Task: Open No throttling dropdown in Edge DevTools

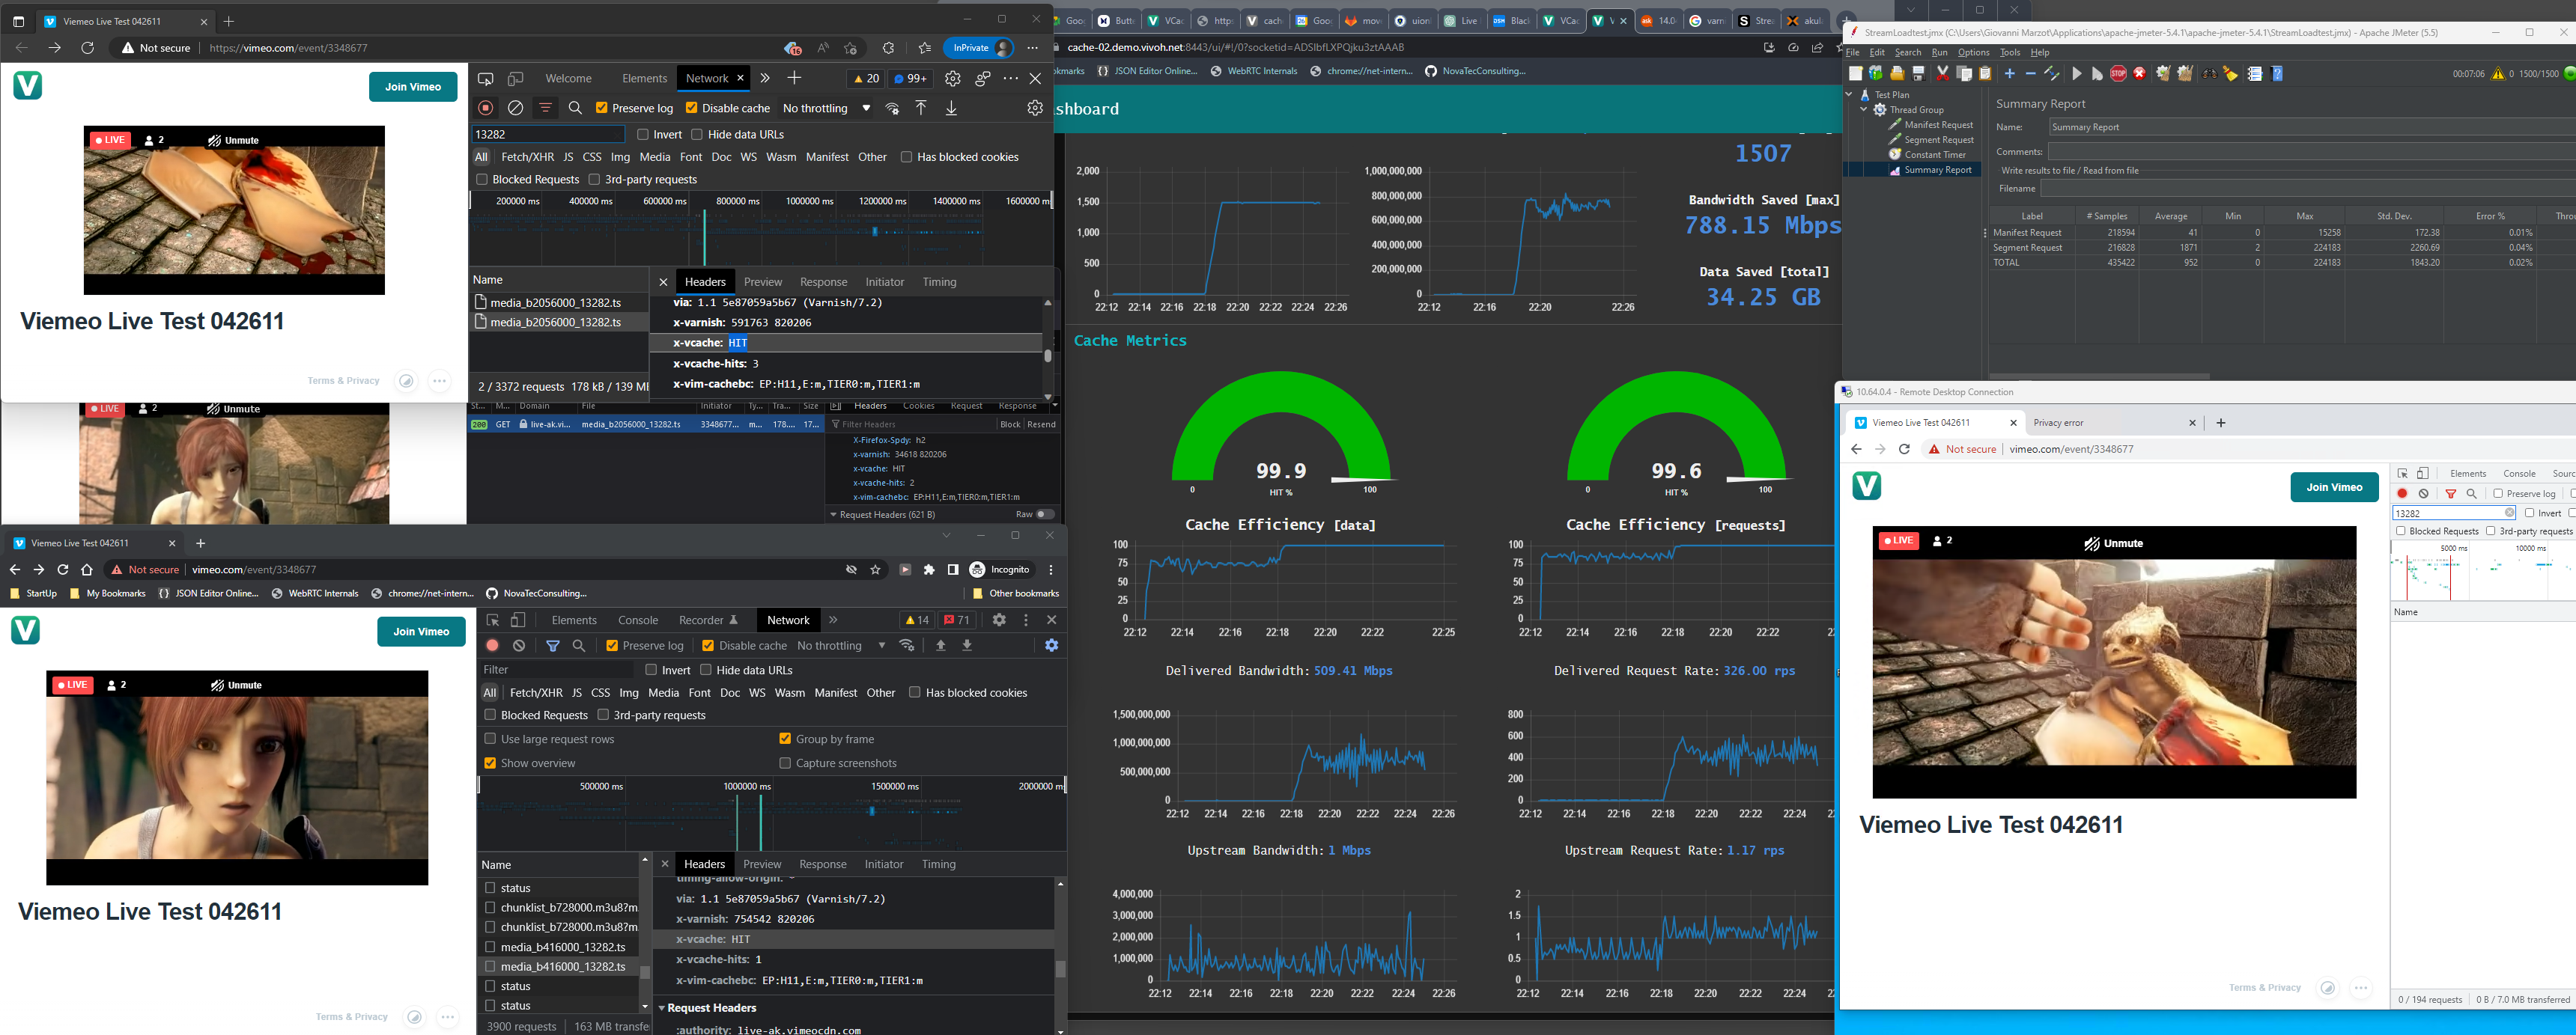Action: pos(826,108)
